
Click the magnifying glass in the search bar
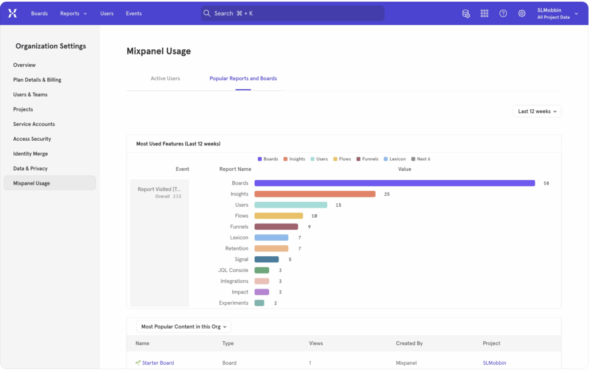[x=206, y=13]
